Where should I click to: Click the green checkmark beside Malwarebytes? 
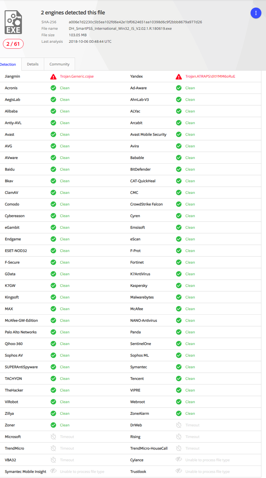coord(179,297)
